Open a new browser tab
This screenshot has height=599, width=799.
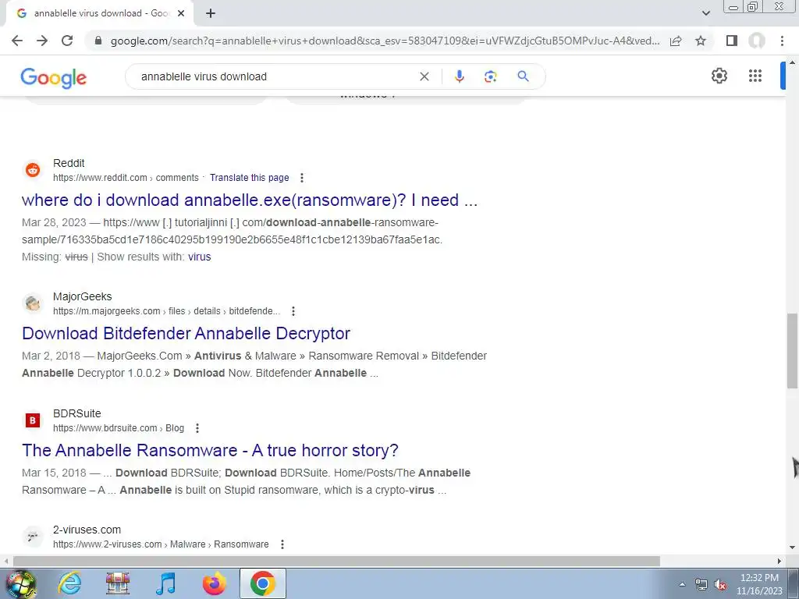pyautogui.click(x=211, y=13)
